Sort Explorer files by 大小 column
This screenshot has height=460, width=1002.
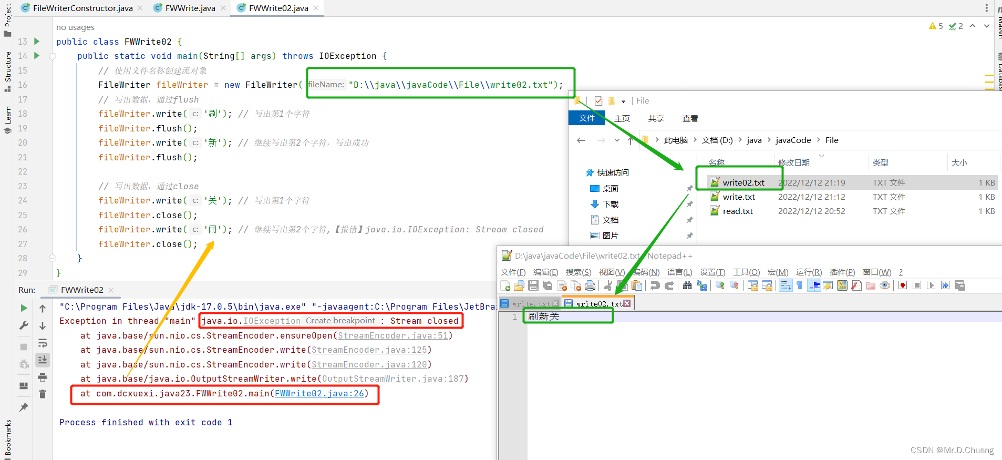959,162
